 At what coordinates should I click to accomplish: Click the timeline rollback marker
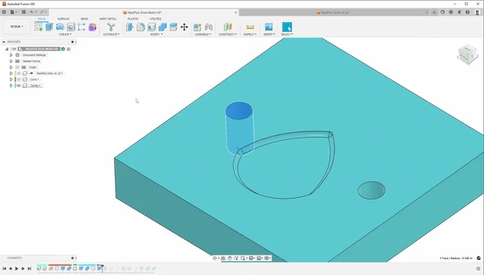click(x=102, y=268)
